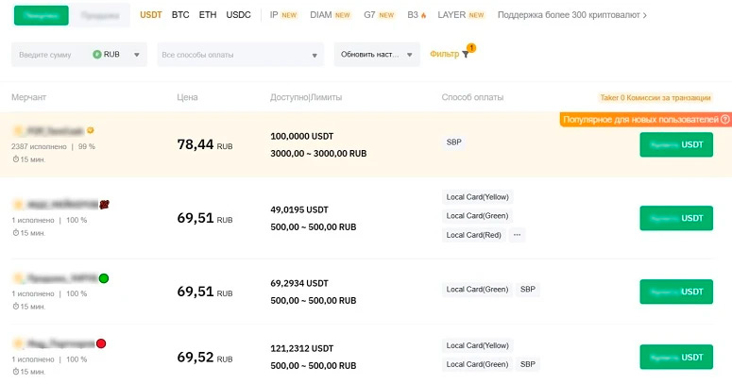This screenshot has height=384, width=732.
Task: Open the 300+ cryptocurrencies support link
Action: tap(571, 15)
